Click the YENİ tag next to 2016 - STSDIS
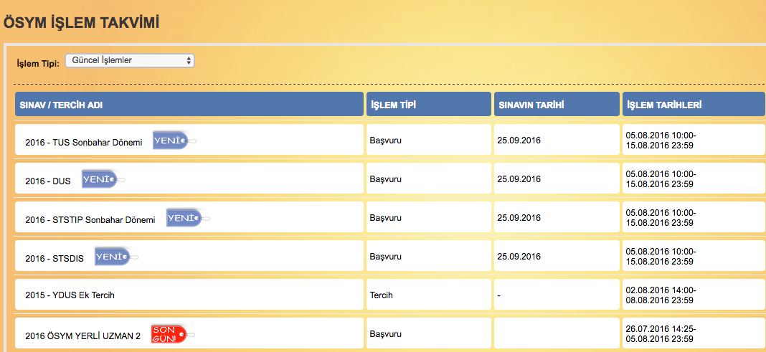The image size is (766, 352). (112, 257)
